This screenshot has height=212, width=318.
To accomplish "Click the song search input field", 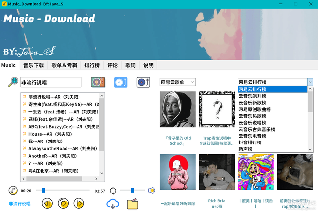I will click(x=51, y=82).
